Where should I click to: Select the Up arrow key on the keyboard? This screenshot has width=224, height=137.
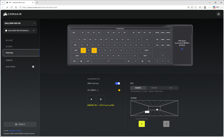tap(163, 55)
